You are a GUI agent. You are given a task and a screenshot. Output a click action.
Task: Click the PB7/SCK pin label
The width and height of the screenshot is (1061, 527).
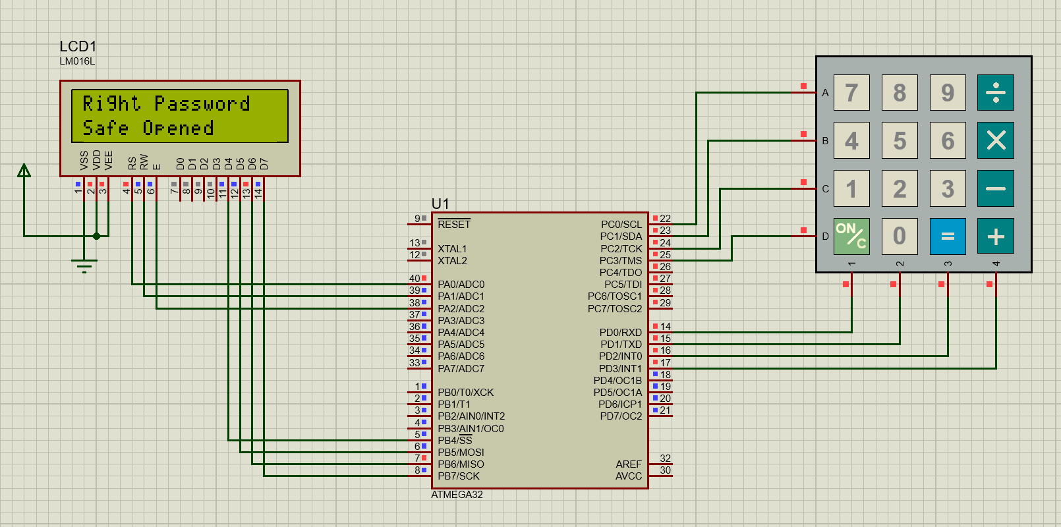click(459, 476)
